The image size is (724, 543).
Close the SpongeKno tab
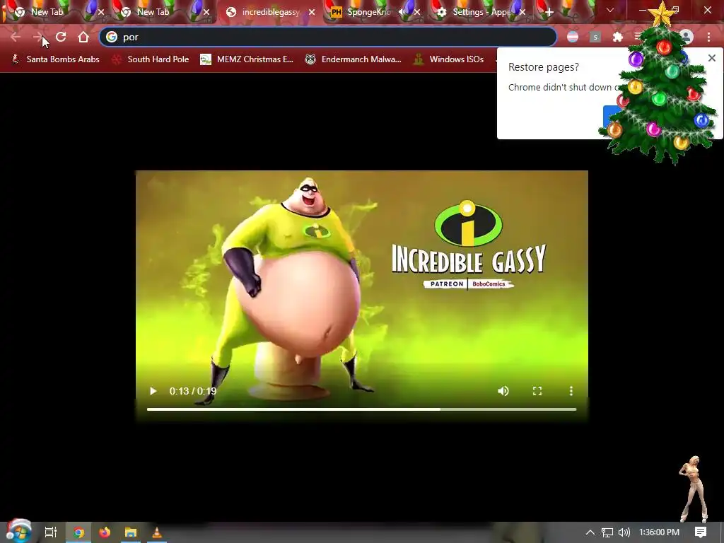417,13
